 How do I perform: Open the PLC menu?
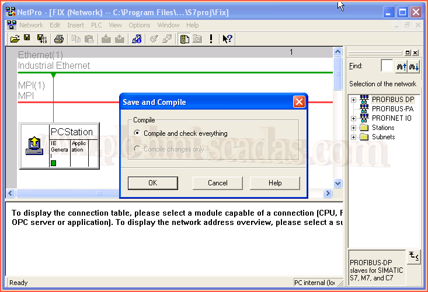(96, 25)
